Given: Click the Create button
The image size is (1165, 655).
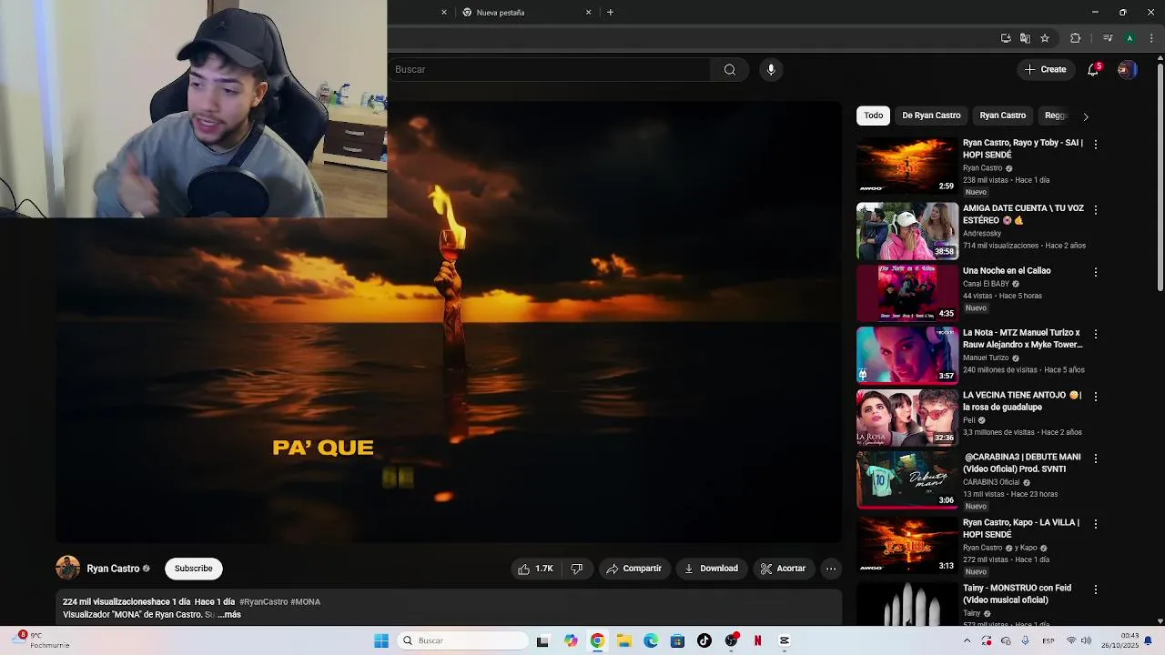Looking at the screenshot, I should pos(1045,69).
